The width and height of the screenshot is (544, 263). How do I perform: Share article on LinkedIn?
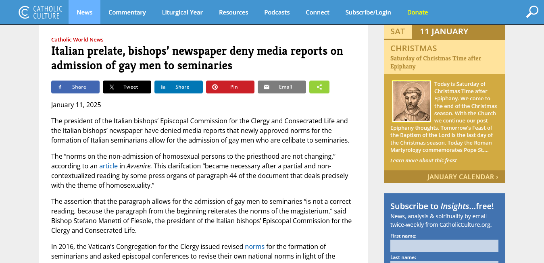[x=179, y=87]
